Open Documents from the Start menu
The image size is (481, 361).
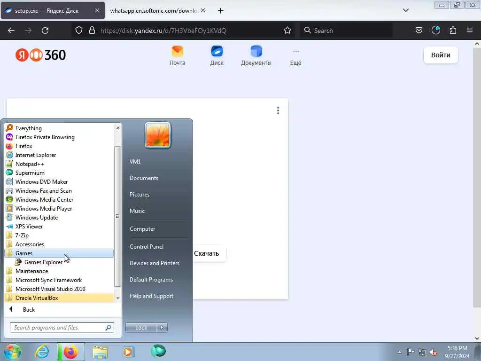[144, 178]
